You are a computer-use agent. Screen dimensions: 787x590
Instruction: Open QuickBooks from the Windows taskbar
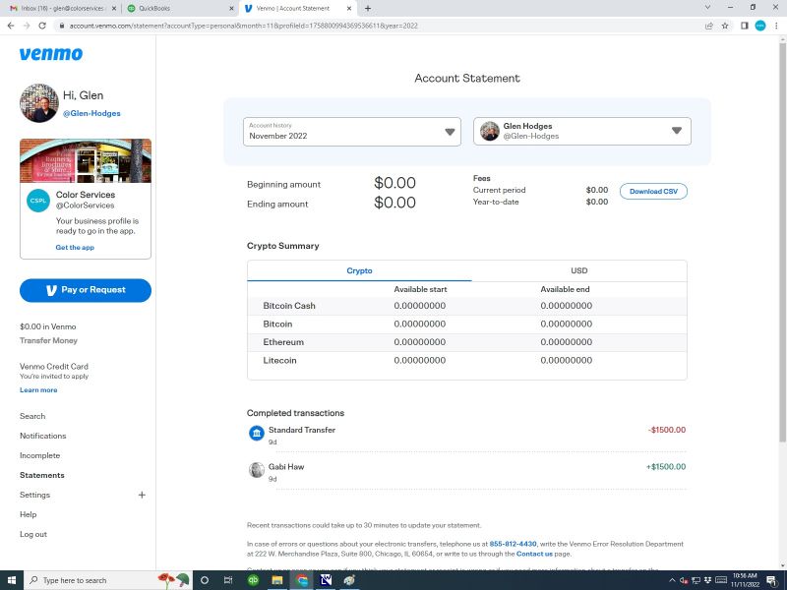click(253, 580)
